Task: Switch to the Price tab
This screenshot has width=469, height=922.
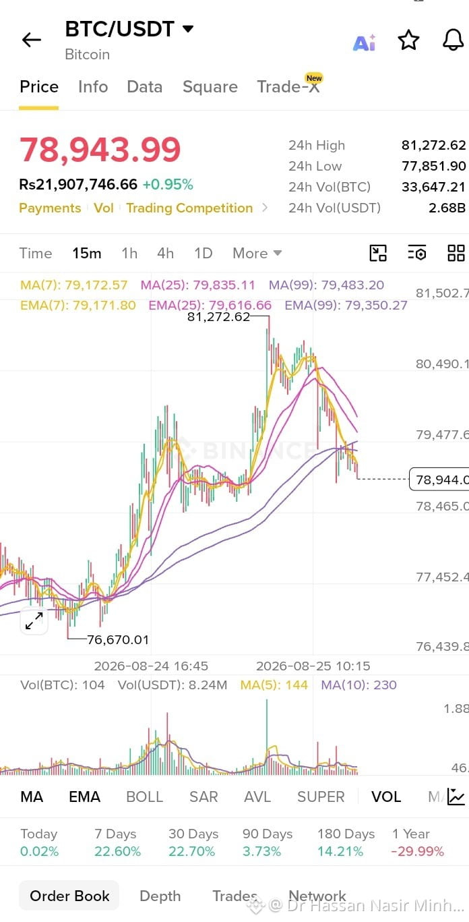Action: [x=39, y=87]
